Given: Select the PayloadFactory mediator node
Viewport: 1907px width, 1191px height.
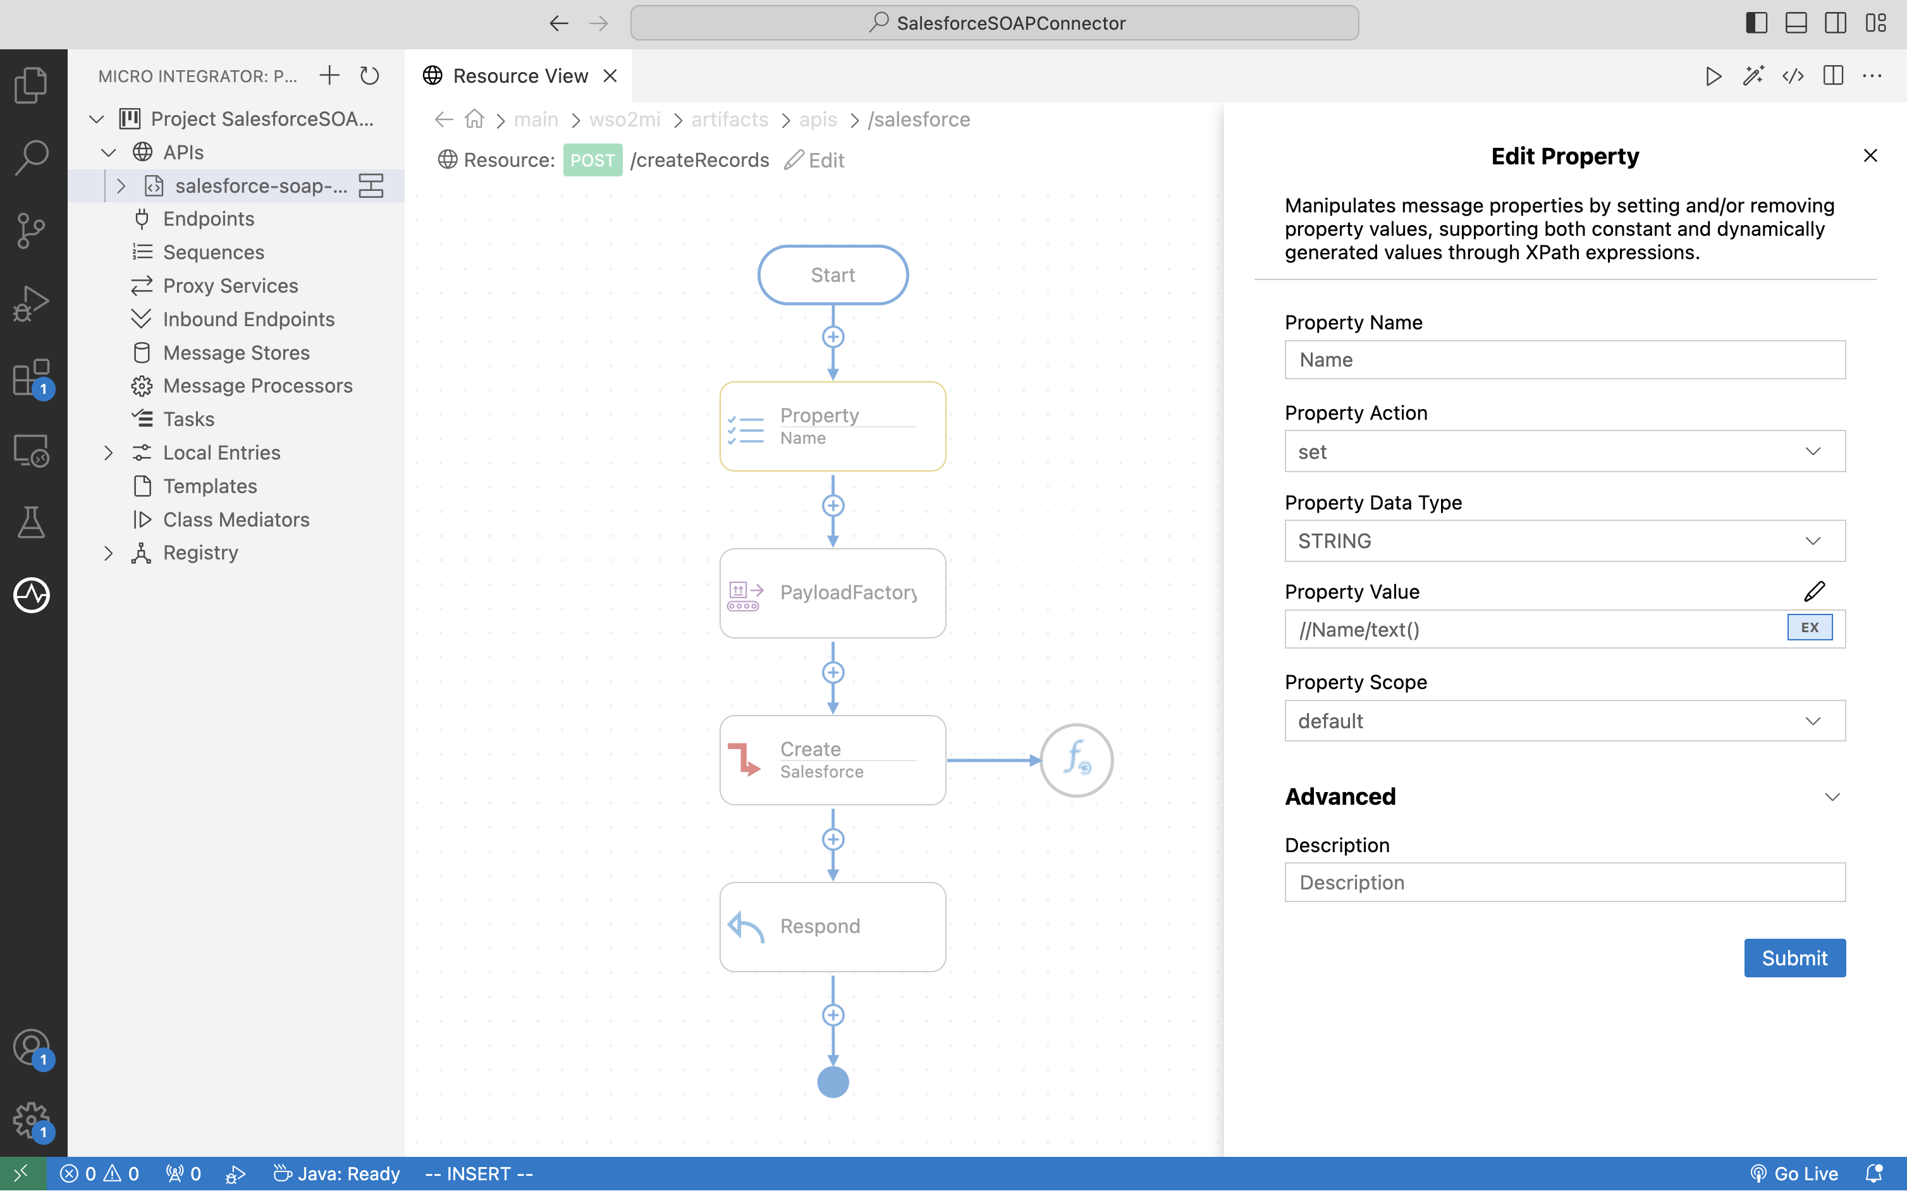Looking at the screenshot, I should 833,593.
